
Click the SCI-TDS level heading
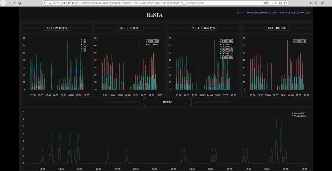pos(277,28)
